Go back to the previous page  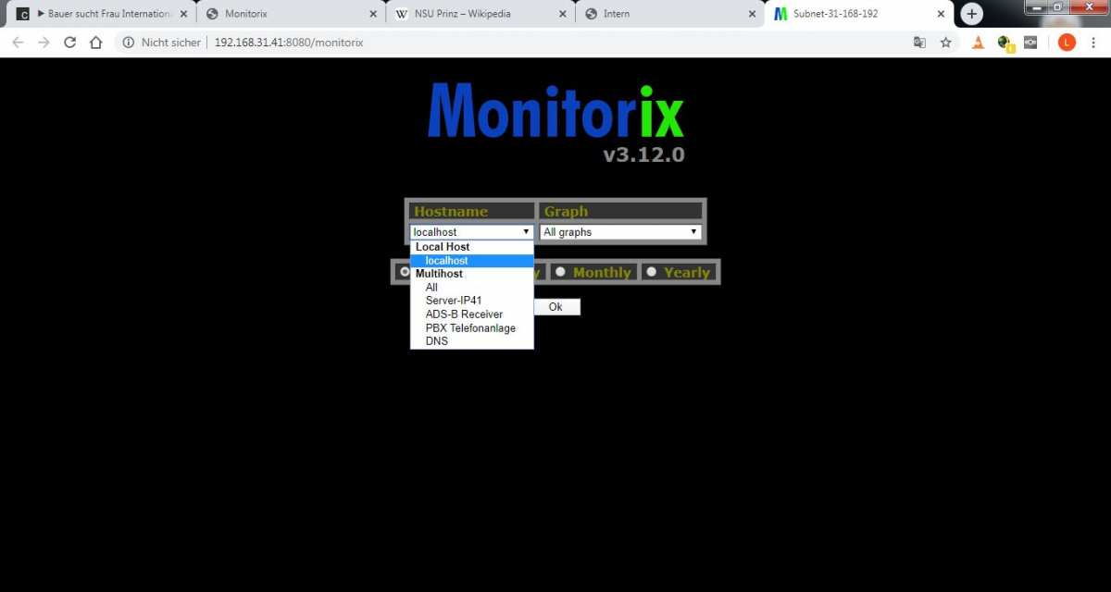click(x=18, y=43)
